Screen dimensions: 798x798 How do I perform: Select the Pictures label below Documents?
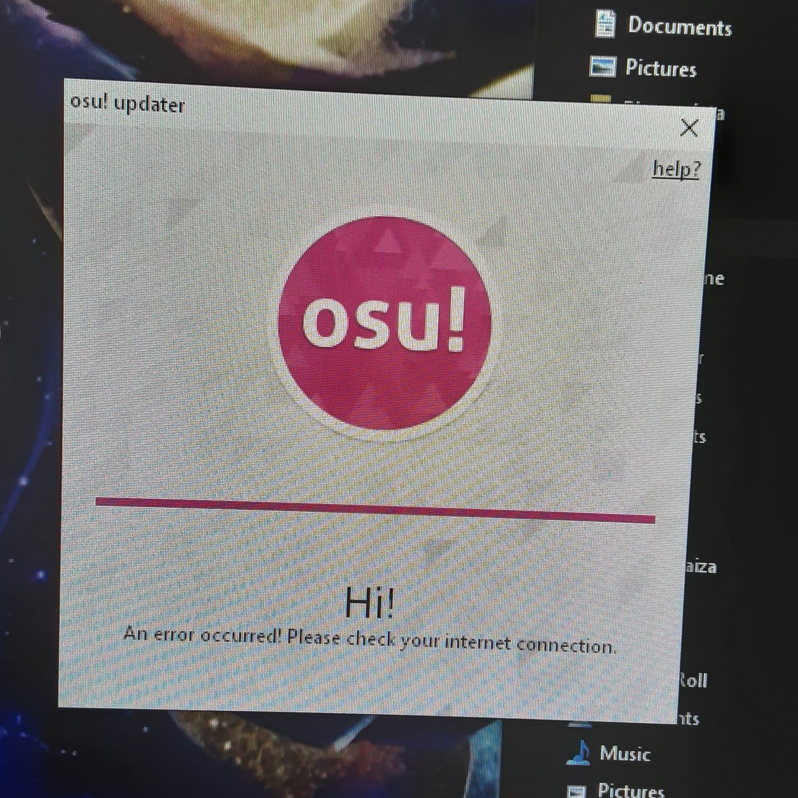(660, 68)
